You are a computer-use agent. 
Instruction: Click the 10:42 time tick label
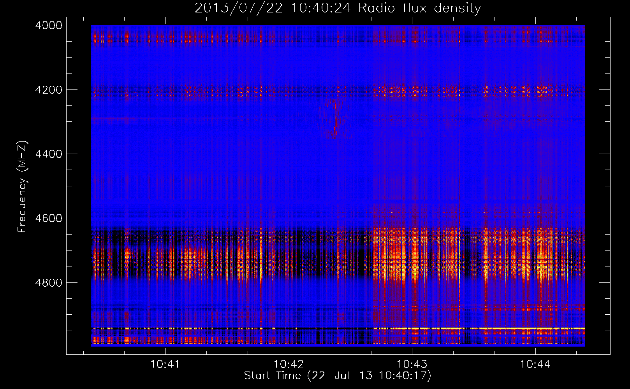(x=289, y=364)
